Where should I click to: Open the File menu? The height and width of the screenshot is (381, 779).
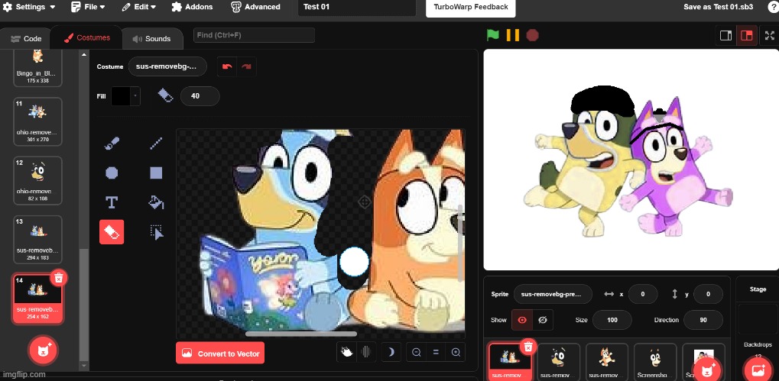point(88,7)
